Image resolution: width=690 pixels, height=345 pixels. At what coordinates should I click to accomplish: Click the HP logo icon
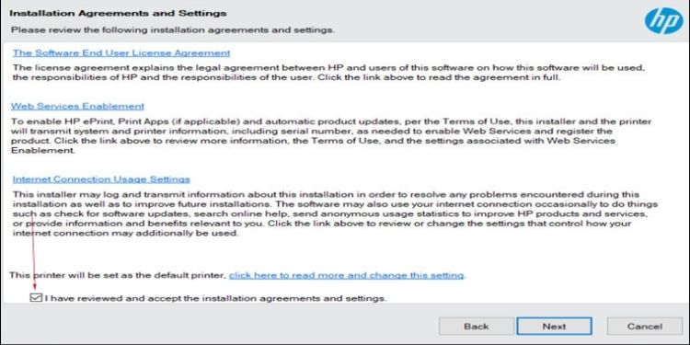pos(663,20)
